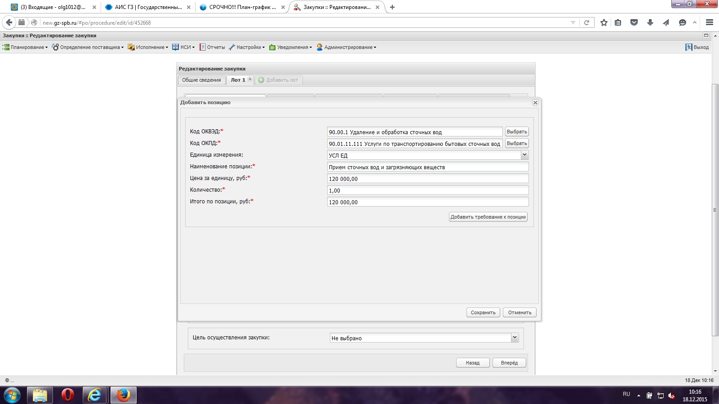Close the Лот 1 tab
The height and width of the screenshot is (404, 719).
click(x=250, y=79)
